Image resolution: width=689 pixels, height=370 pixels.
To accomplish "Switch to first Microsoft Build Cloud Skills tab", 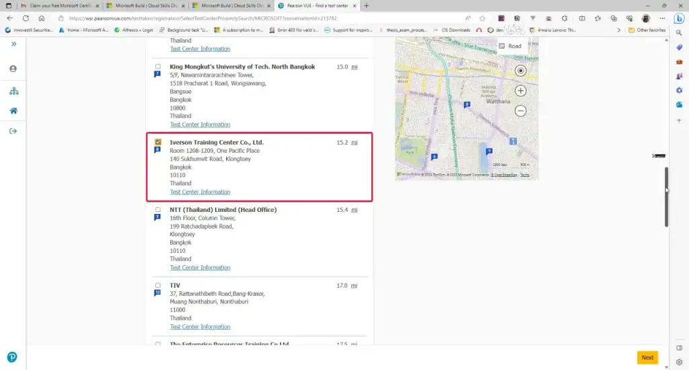I will (x=146, y=5).
